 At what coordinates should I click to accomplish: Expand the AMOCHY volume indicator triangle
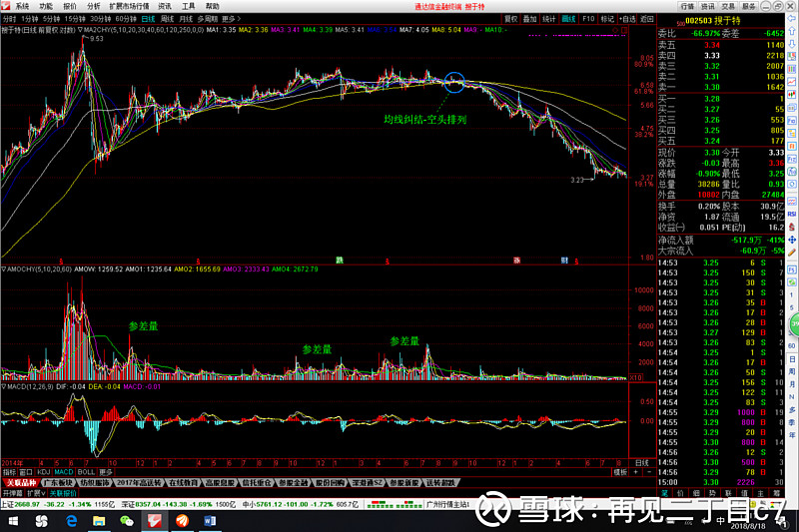tap(4, 268)
